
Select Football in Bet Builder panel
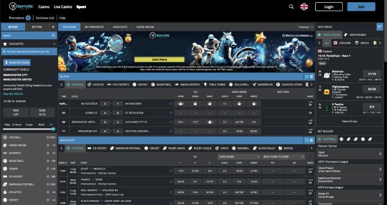327,139
